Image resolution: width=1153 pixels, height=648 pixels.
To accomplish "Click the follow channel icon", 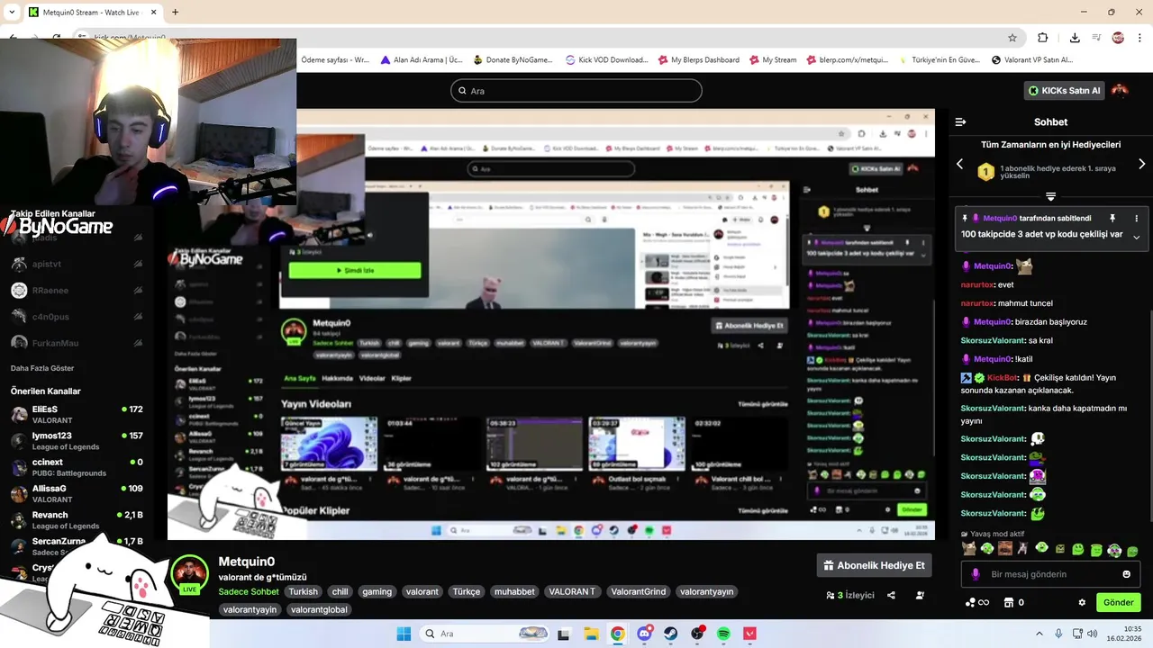I will coord(920,595).
